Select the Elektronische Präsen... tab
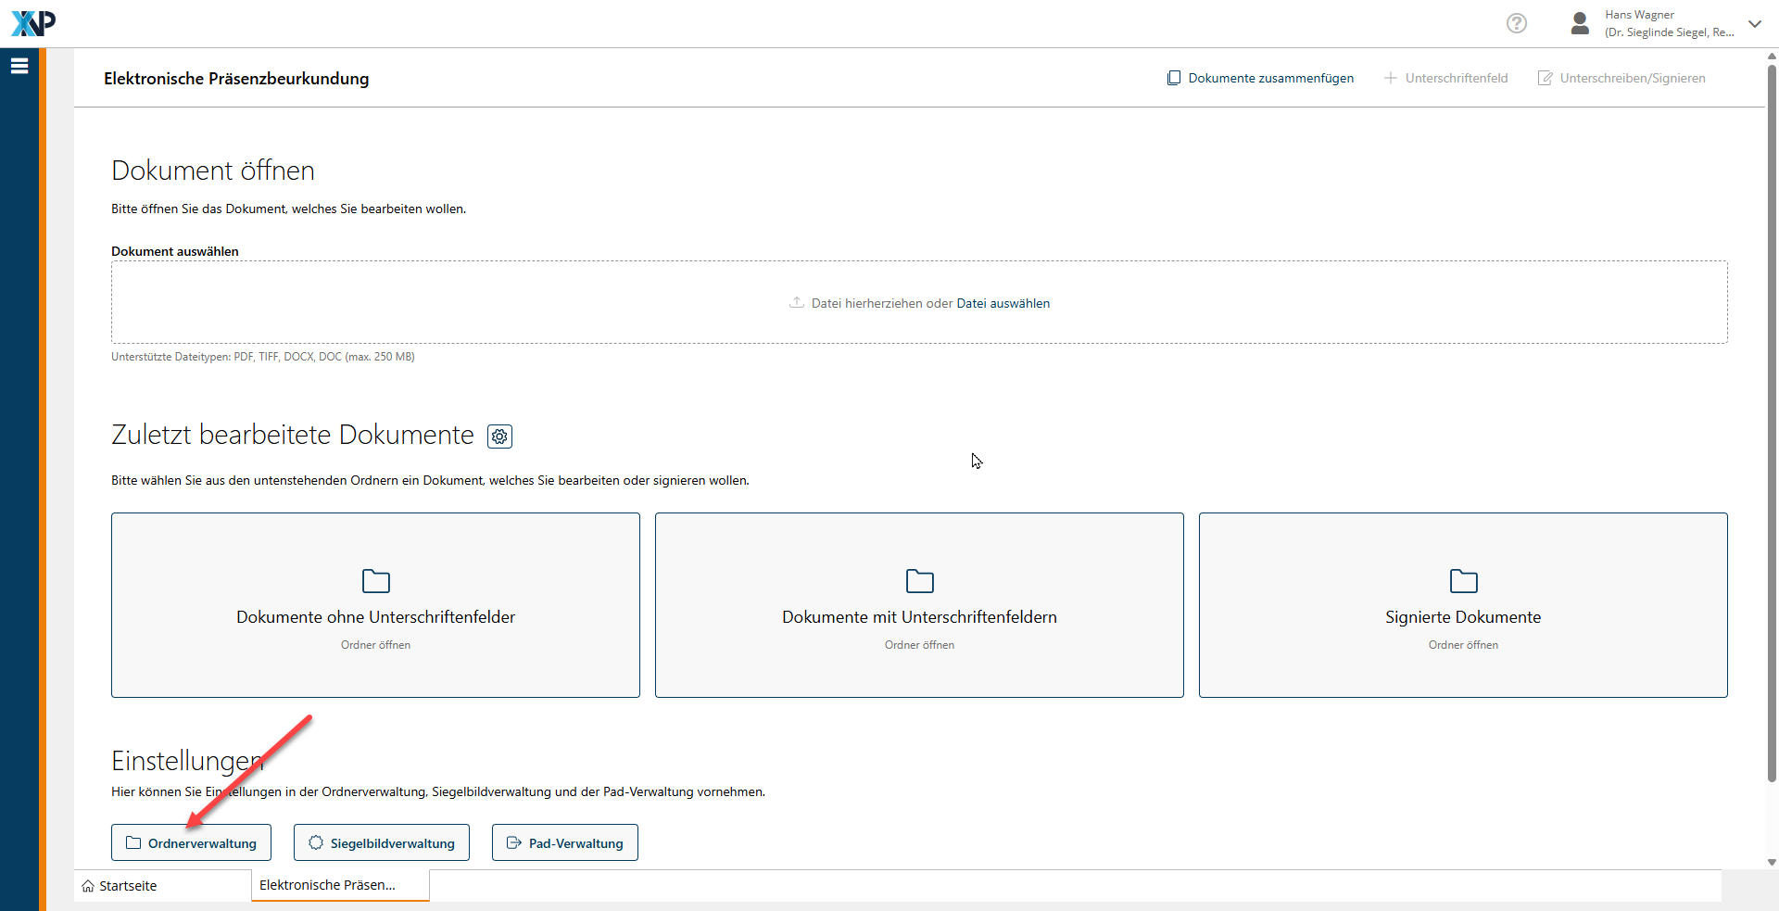This screenshot has height=911, width=1779. pos(328,885)
